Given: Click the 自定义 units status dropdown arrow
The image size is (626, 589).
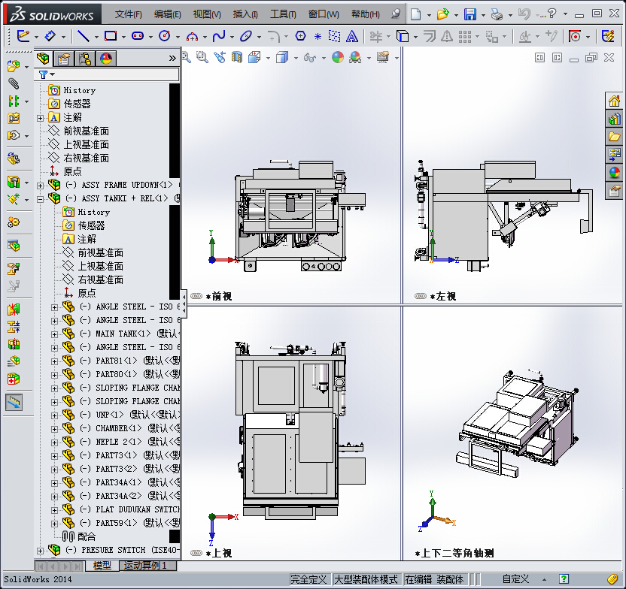Looking at the screenshot, I should 544,579.
